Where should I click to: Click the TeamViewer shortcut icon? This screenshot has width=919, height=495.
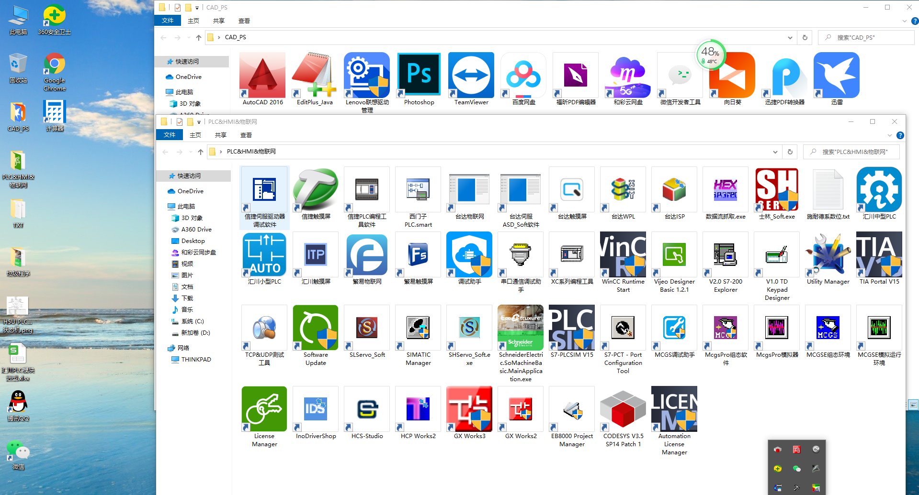471,76
